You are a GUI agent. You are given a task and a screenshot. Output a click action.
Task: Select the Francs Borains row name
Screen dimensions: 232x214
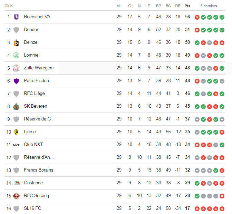point(38,170)
